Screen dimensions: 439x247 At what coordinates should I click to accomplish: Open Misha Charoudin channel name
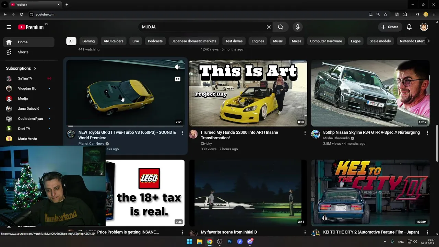tap(336, 138)
